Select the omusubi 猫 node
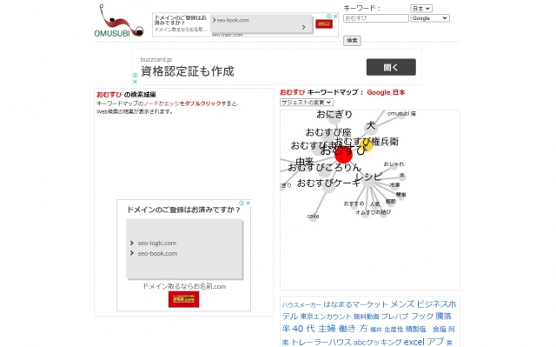 tap(401, 114)
